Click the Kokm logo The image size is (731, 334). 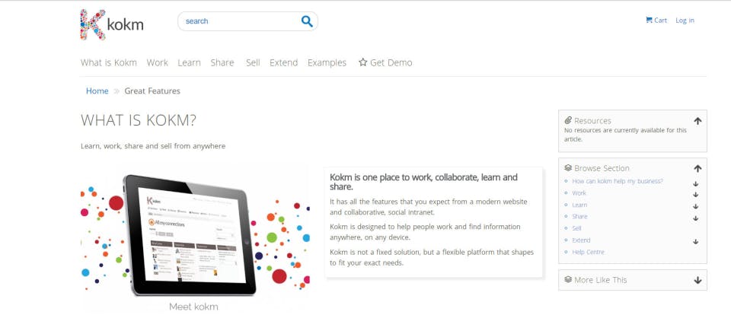coord(111,24)
